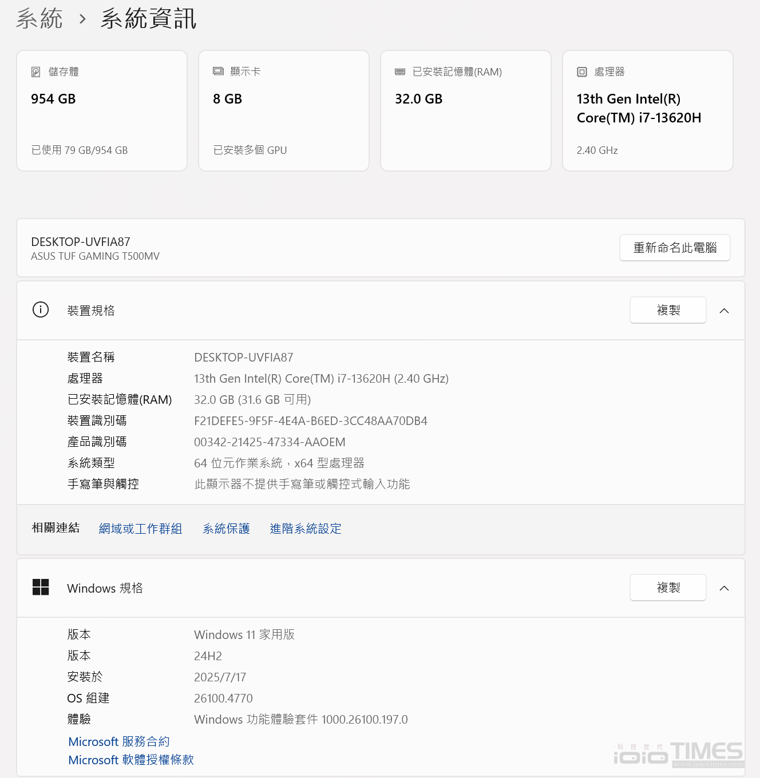Image resolution: width=760 pixels, height=778 pixels.
Task: Click ASUS TUF GAMING T500MV model text
Action: [x=95, y=256]
